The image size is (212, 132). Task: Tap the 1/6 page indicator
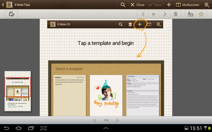click(x=106, y=120)
